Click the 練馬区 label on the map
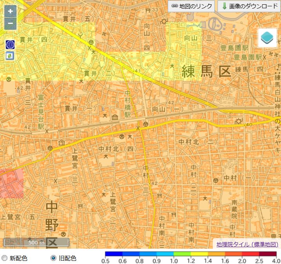281x264 pixels. tap(206, 72)
